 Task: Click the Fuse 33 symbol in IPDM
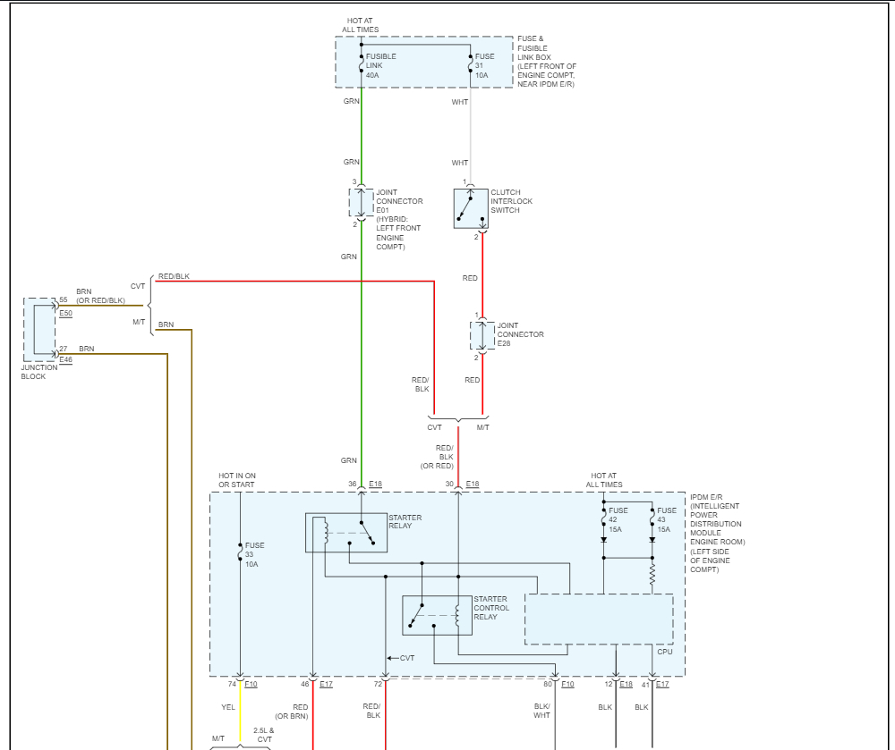point(240,552)
